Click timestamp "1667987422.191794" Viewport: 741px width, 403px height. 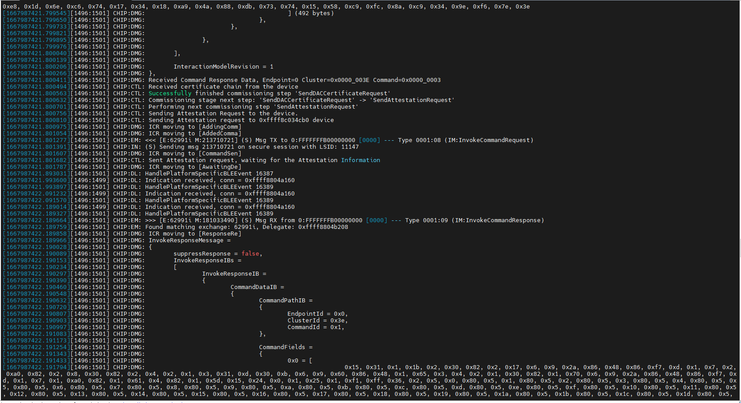37,367
